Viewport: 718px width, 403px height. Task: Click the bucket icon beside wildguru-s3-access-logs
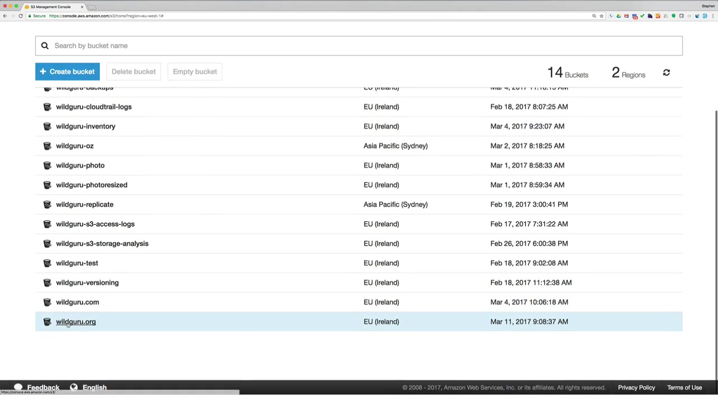[x=47, y=224]
